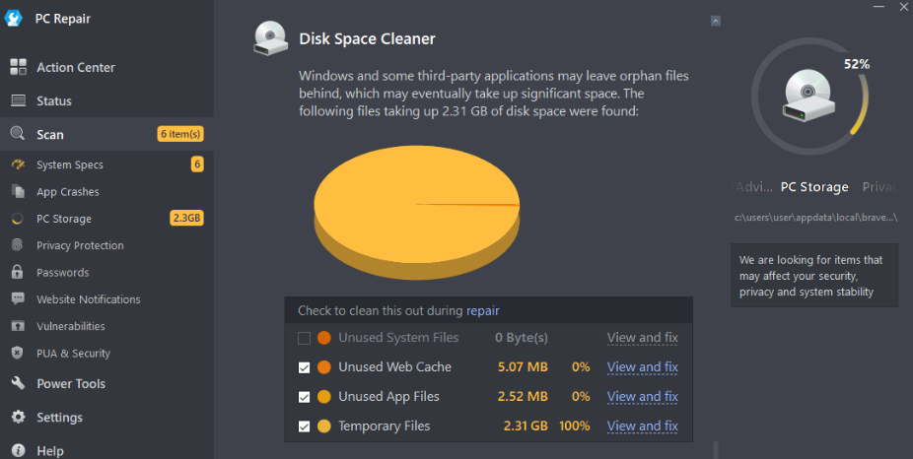Select the Scan magnifier icon

click(18, 134)
